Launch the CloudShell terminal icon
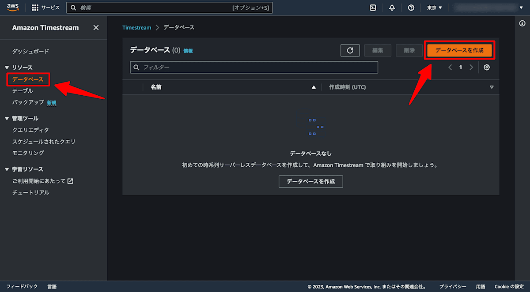This screenshot has width=530, height=292. coord(373,7)
